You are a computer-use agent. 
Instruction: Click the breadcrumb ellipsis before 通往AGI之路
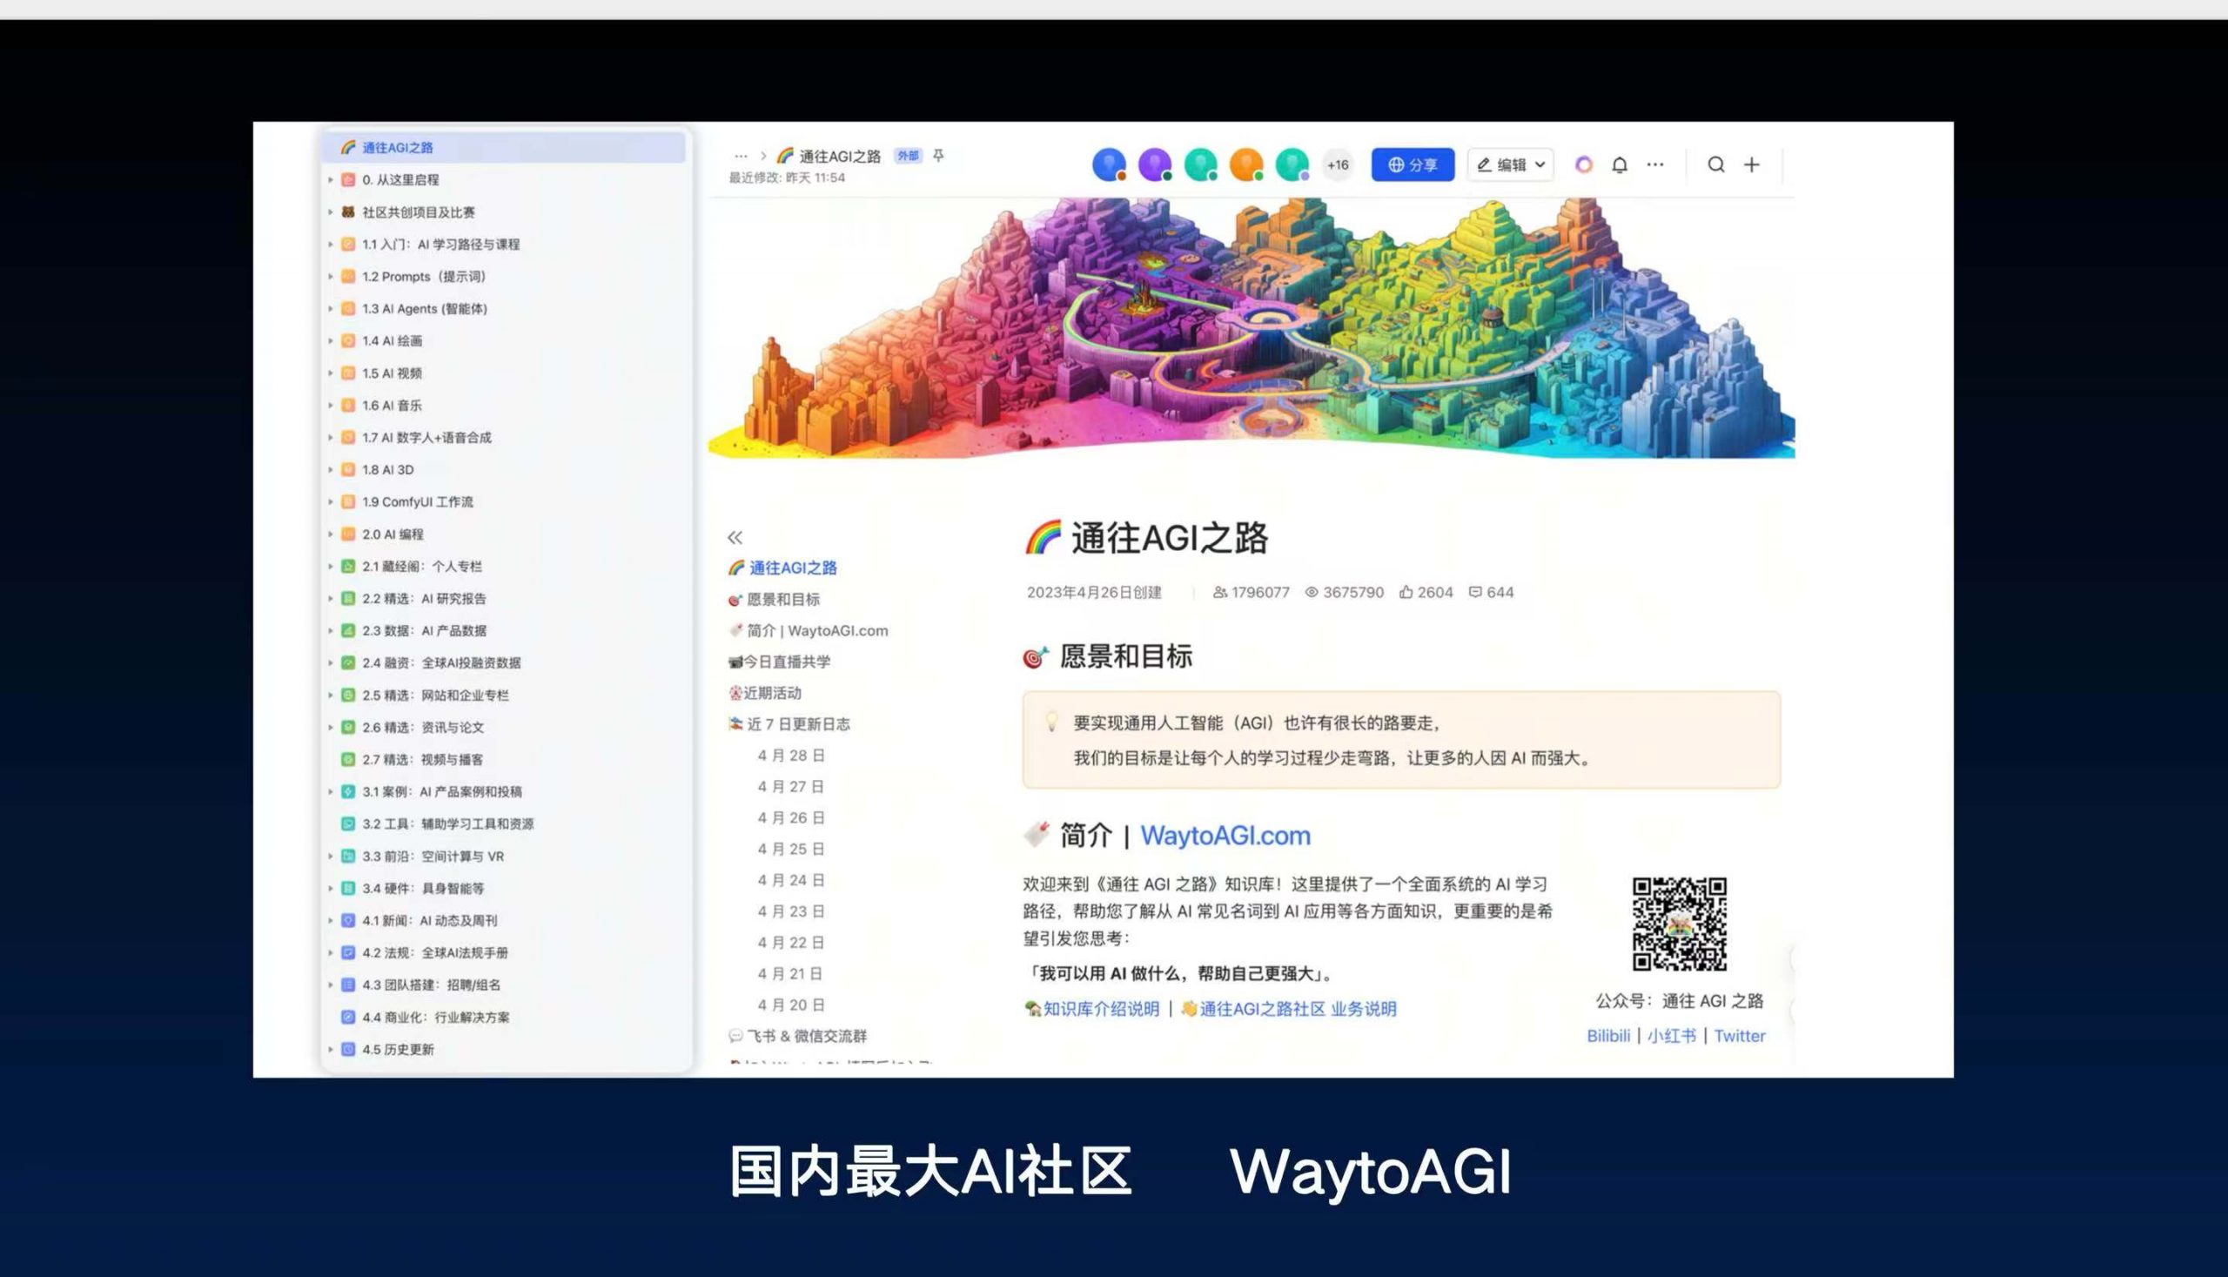pyautogui.click(x=741, y=156)
